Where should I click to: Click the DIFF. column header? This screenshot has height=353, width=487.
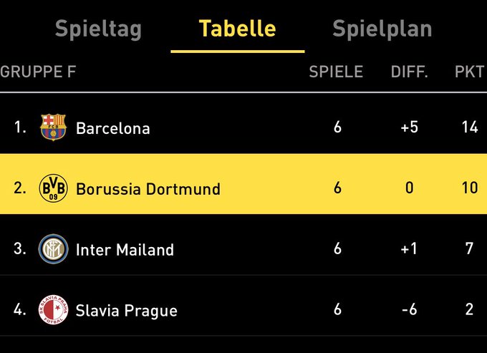pyautogui.click(x=410, y=72)
